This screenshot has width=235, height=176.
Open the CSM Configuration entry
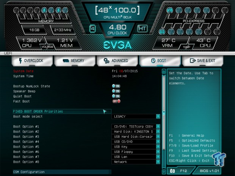(x=62, y=172)
